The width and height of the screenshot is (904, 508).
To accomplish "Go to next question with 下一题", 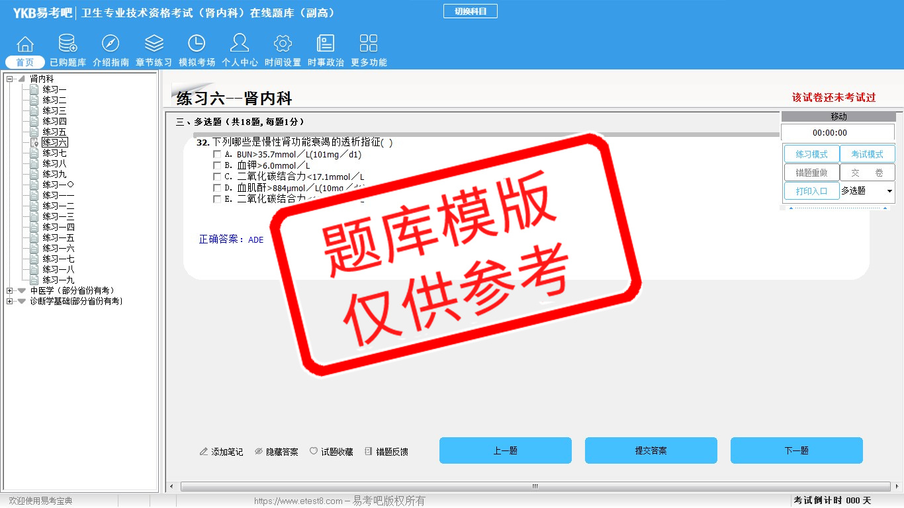I will tap(796, 450).
